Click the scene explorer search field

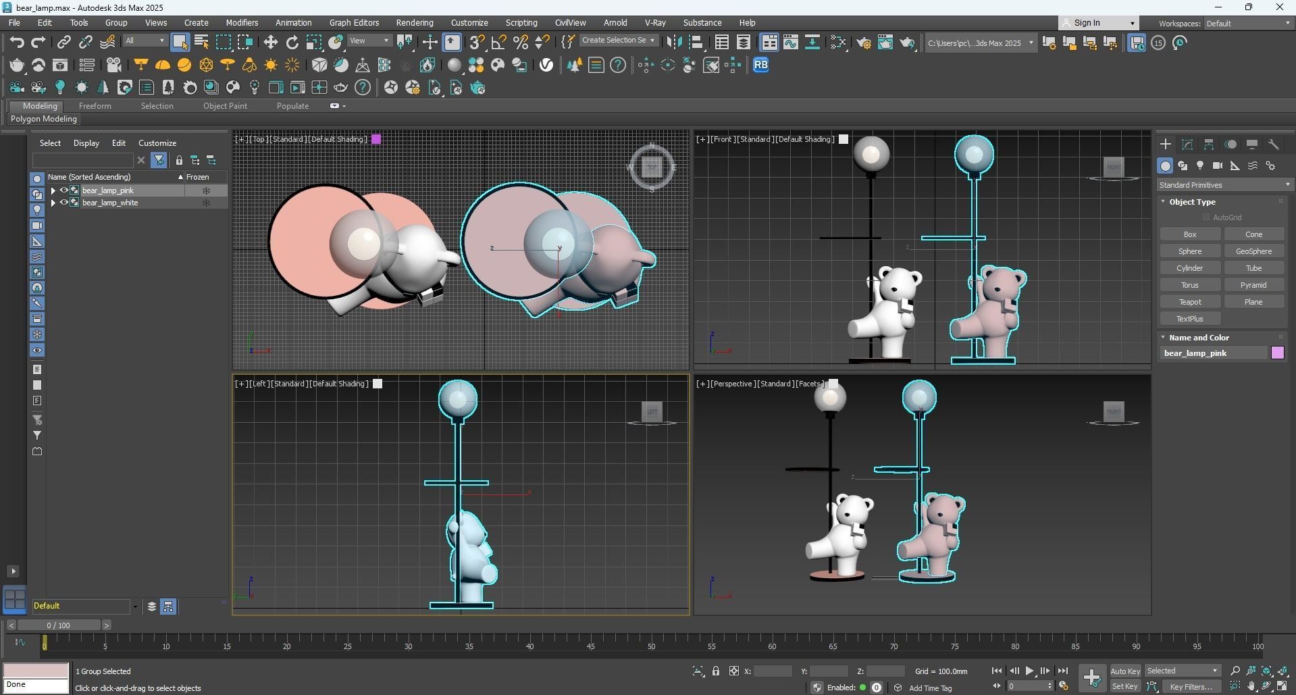pyautogui.click(x=82, y=160)
